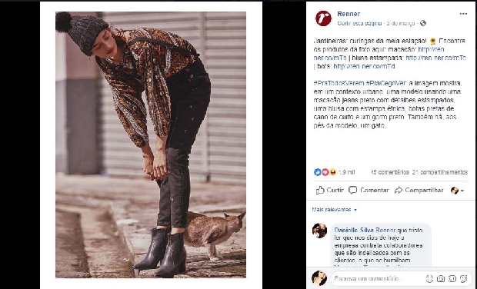Add a sticker to the comment
Viewport: 477px width, 289px height.
click(x=464, y=278)
